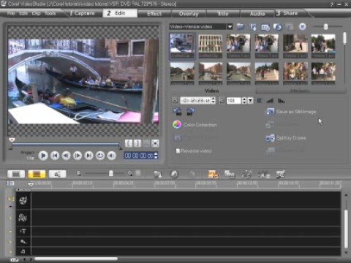This screenshot has height=263, width=351.
Task: Toggle the Repeat playback button
Action: pyautogui.click(x=100, y=156)
